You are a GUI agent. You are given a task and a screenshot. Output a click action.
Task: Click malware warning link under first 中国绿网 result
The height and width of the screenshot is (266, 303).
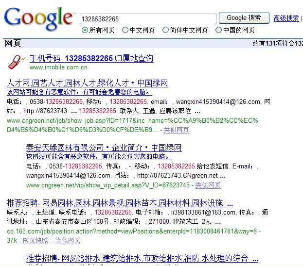tap(79, 92)
